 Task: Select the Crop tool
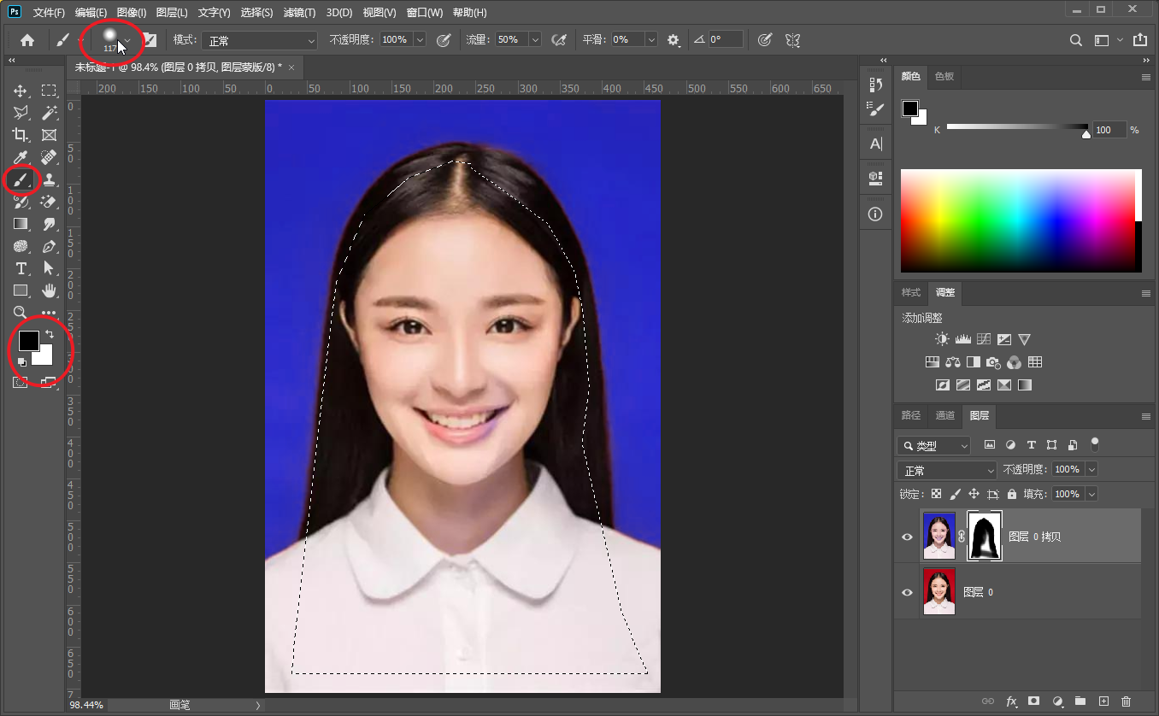click(x=21, y=135)
